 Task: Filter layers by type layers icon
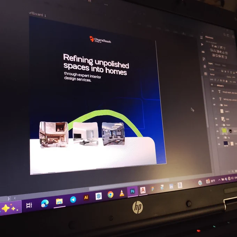pos(228,72)
